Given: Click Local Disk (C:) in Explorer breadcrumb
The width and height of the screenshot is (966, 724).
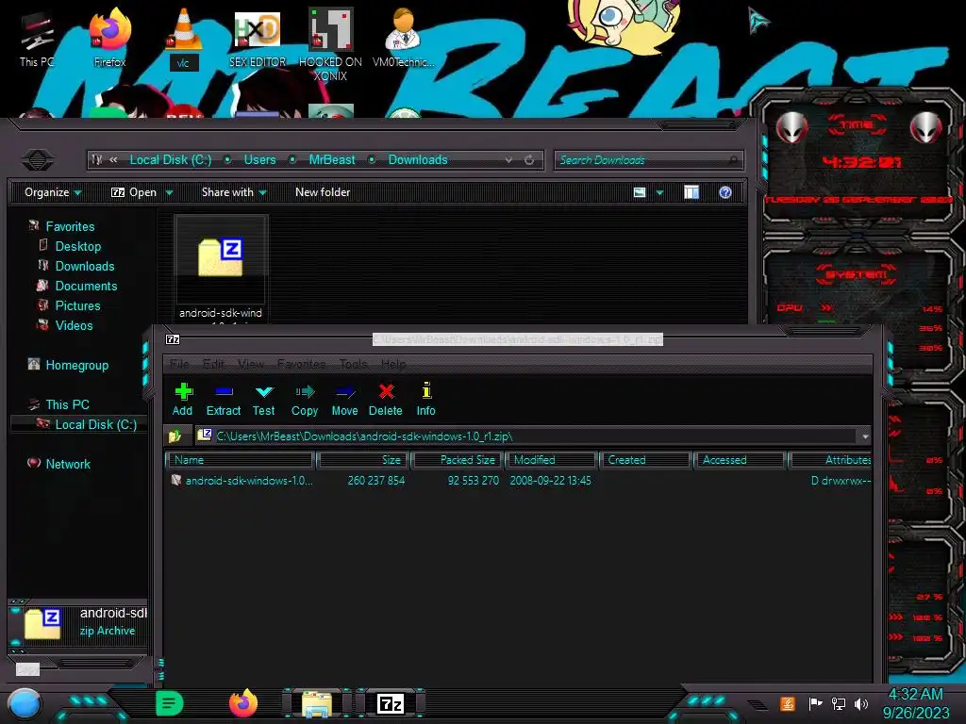Looking at the screenshot, I should 171,159.
